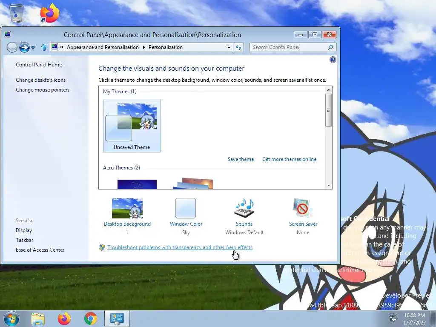Open the Screen Saver settings icon

[303, 208]
